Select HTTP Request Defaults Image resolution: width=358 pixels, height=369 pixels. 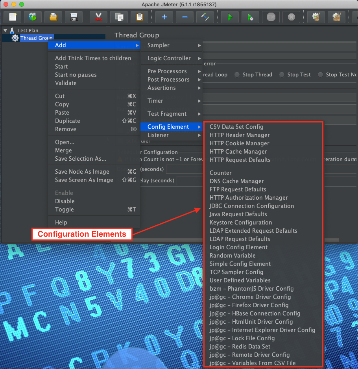pyautogui.click(x=263, y=160)
